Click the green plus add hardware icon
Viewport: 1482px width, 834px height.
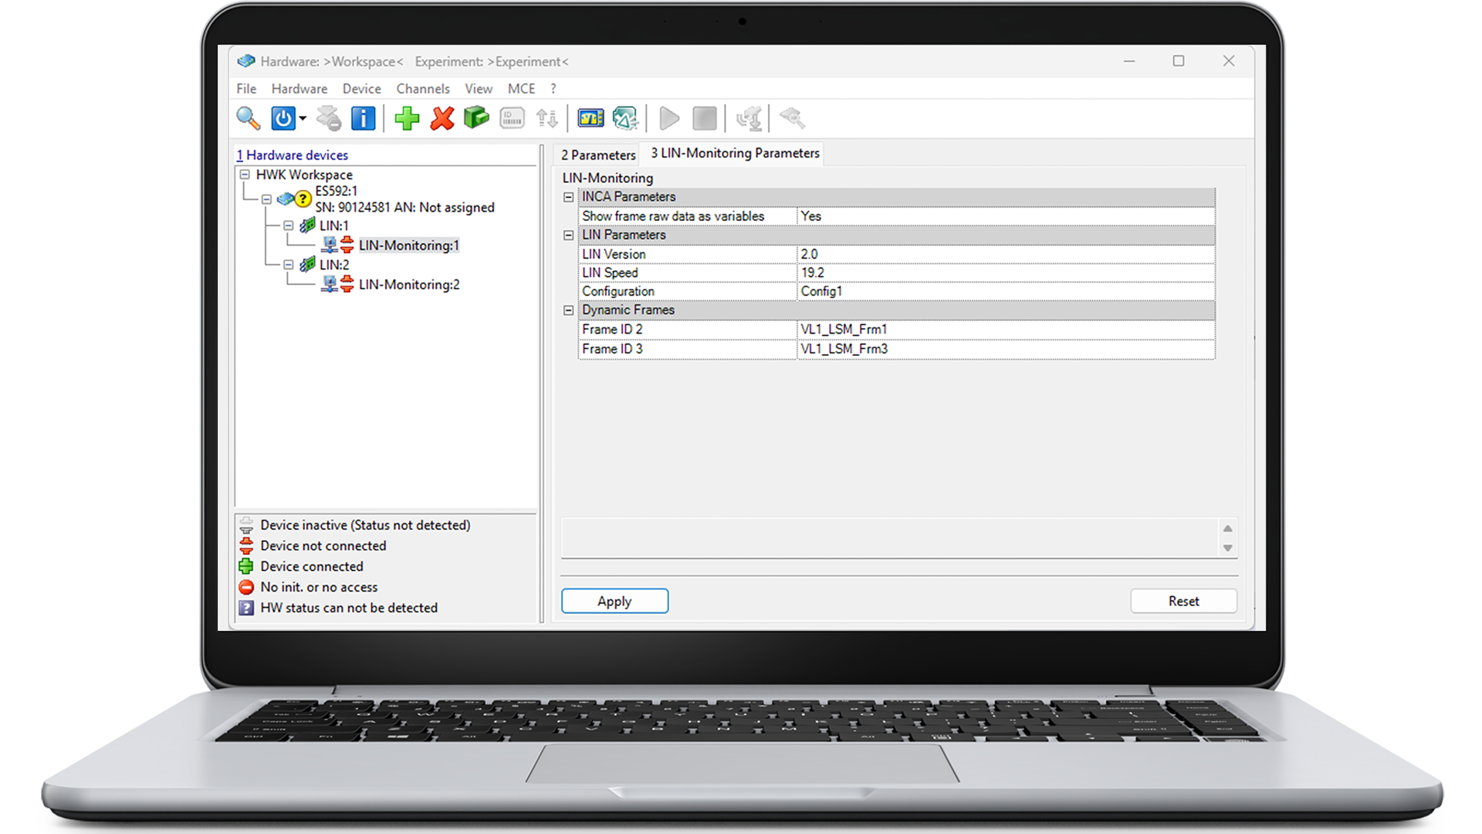pos(407,118)
